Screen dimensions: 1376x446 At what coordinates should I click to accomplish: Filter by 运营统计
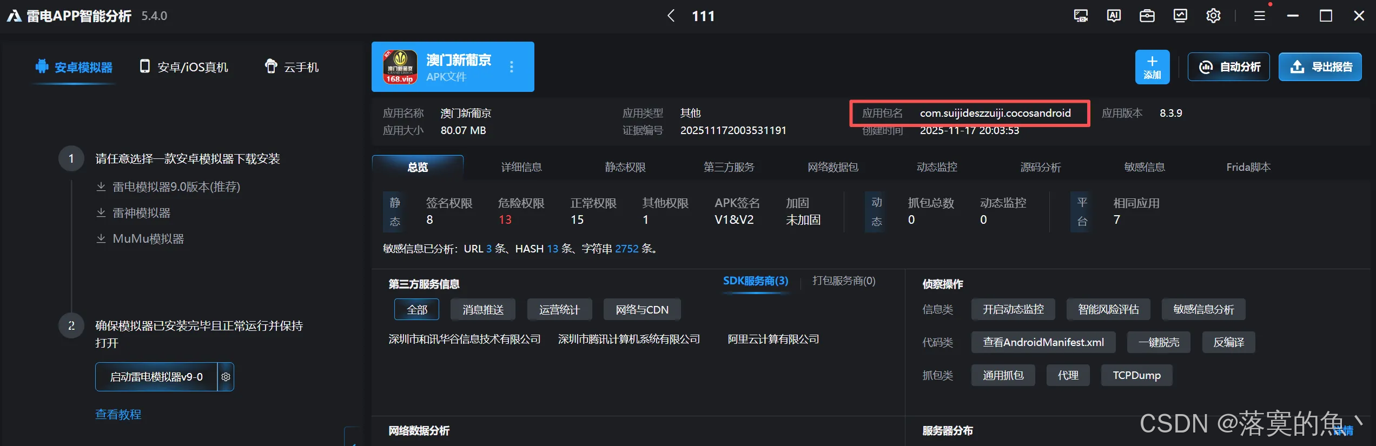click(x=559, y=310)
